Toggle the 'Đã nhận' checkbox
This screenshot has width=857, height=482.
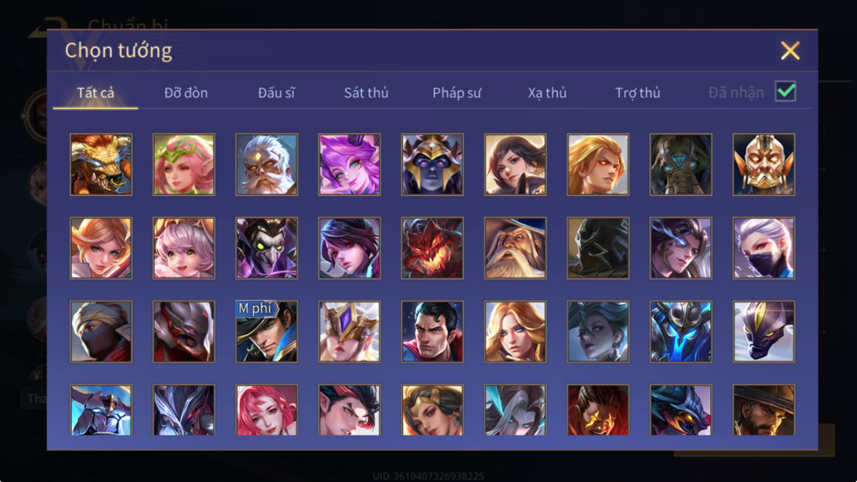(x=786, y=92)
